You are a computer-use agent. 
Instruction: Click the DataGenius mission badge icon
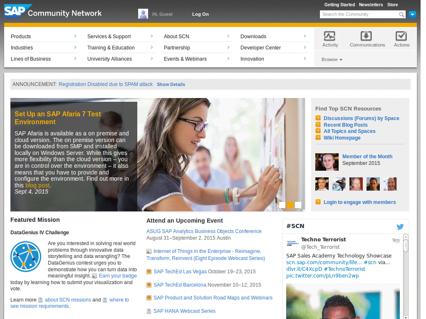pyautogui.click(x=26, y=257)
